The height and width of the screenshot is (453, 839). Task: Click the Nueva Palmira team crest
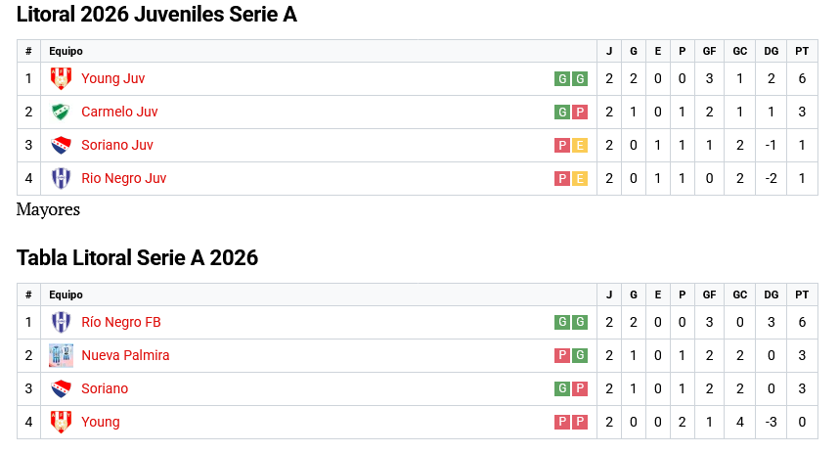click(x=61, y=356)
